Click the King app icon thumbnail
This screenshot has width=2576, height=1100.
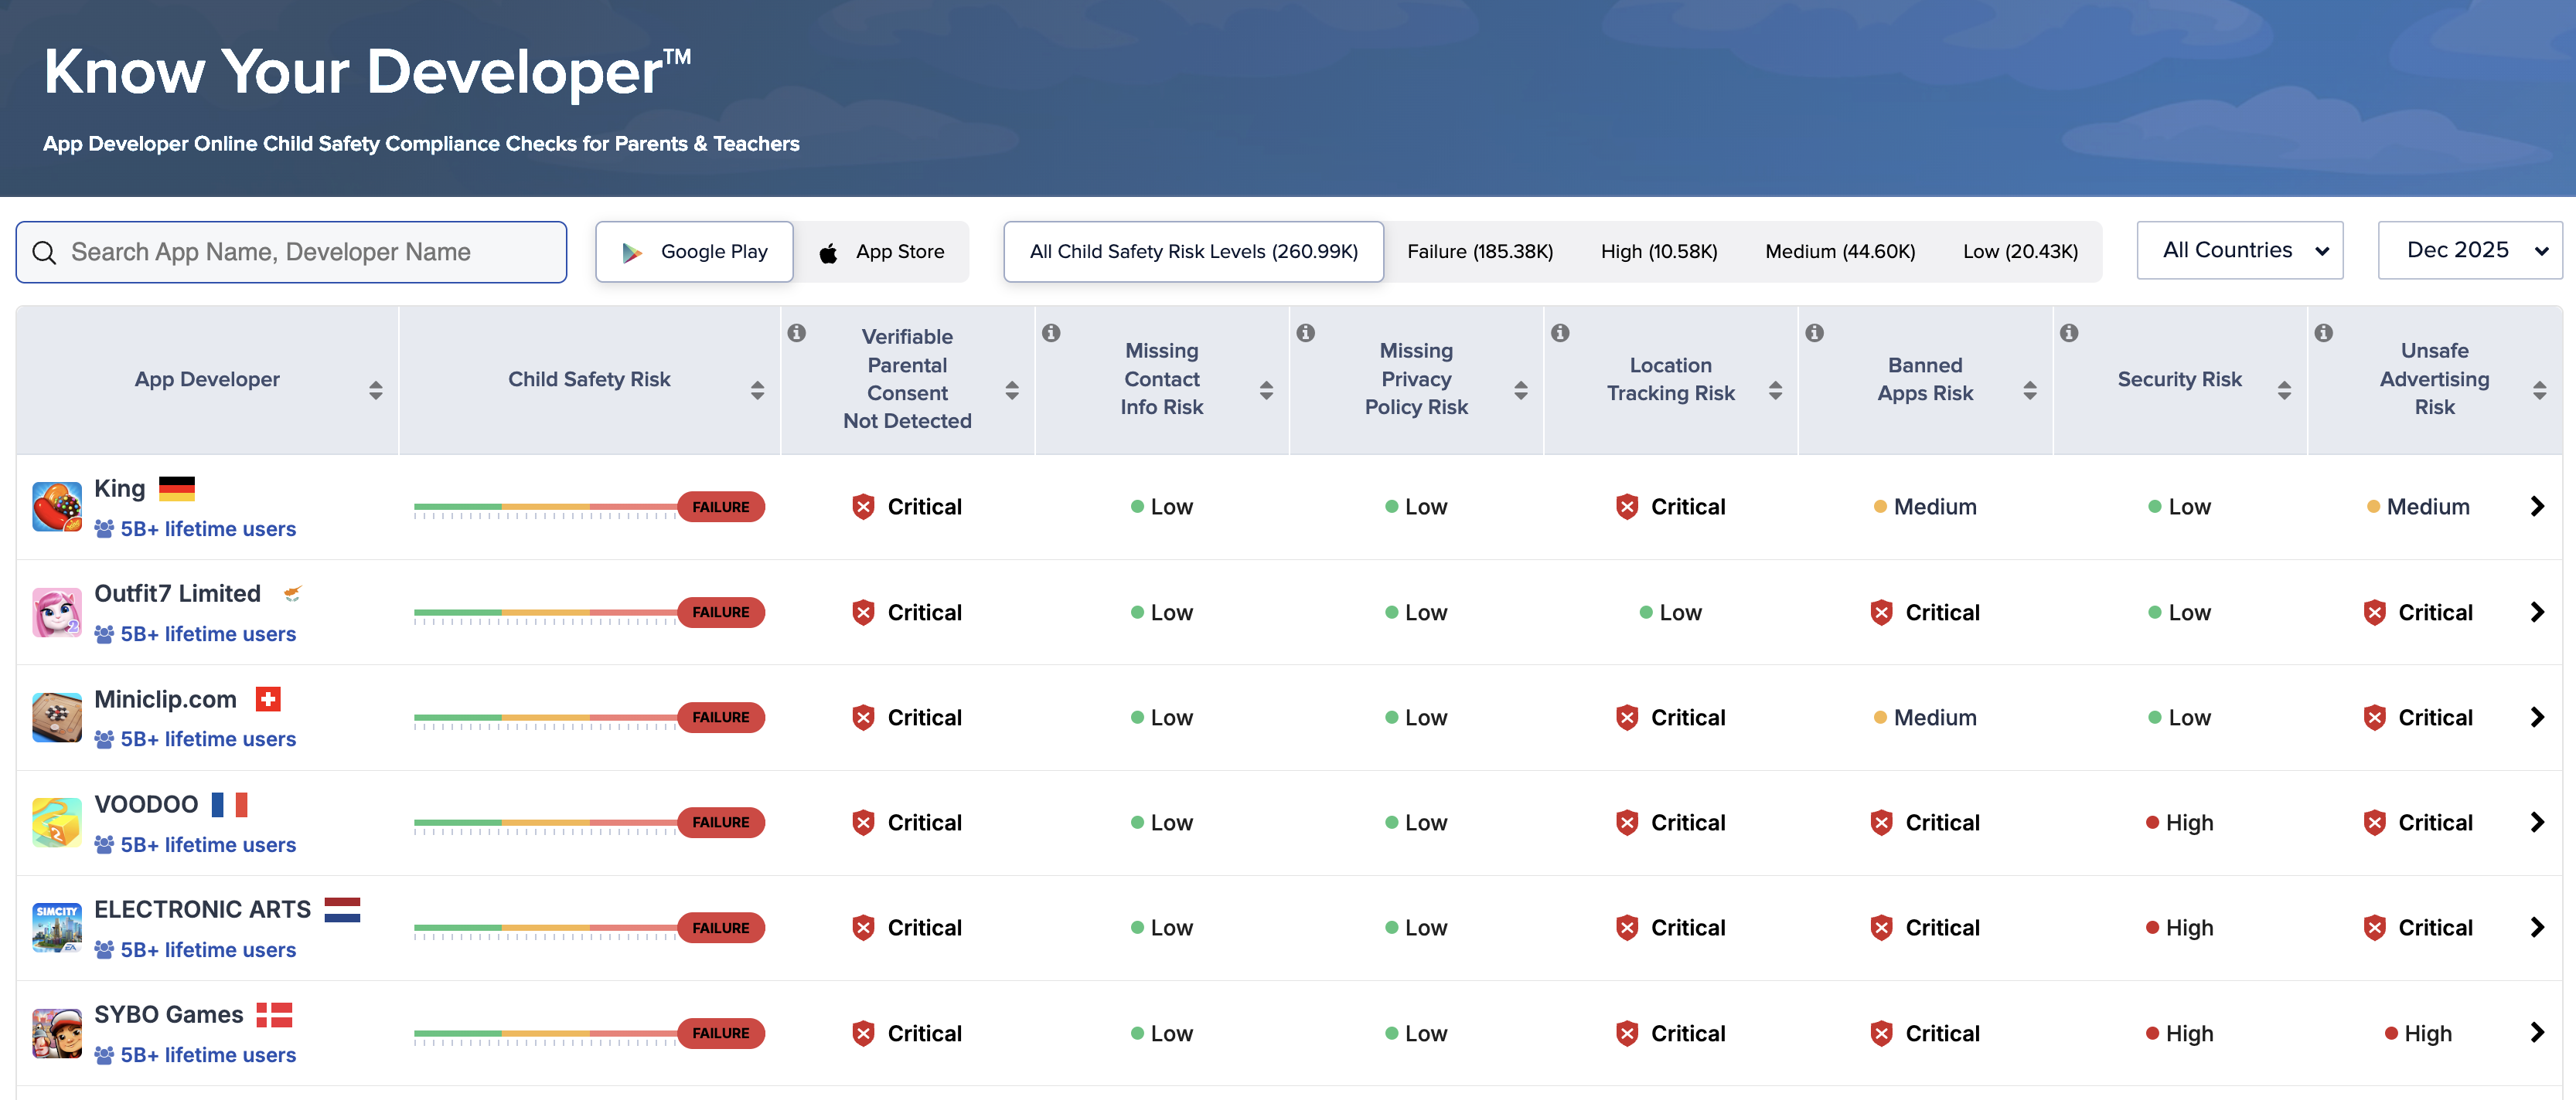pyautogui.click(x=57, y=507)
